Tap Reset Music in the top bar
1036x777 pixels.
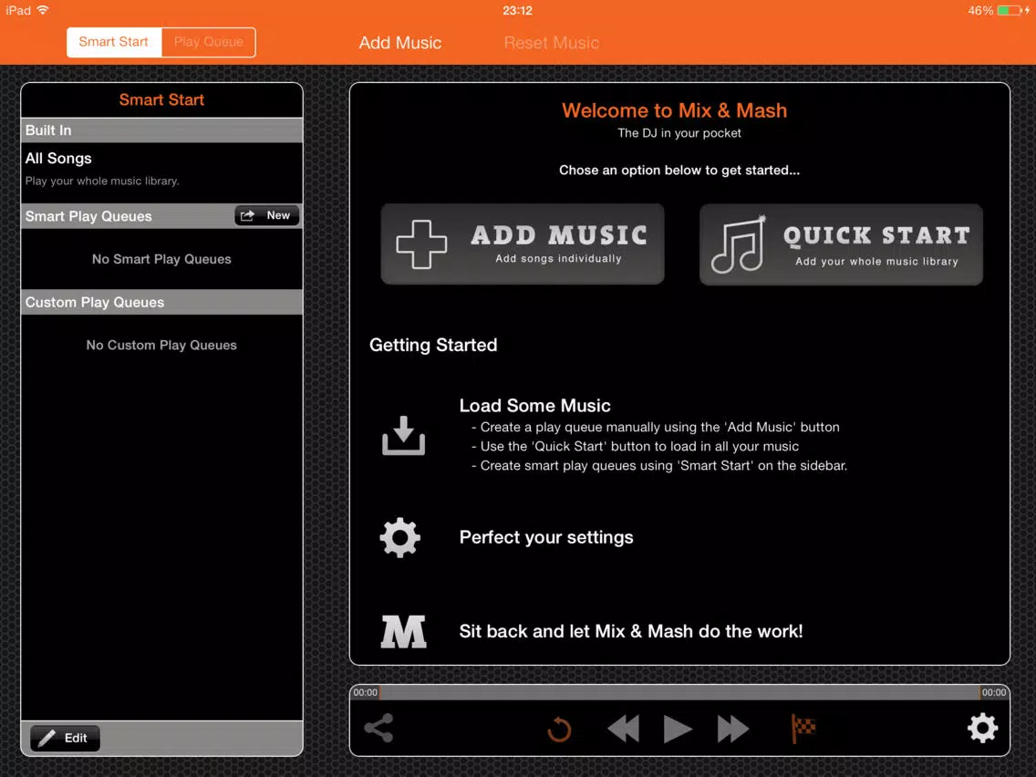[x=551, y=43]
